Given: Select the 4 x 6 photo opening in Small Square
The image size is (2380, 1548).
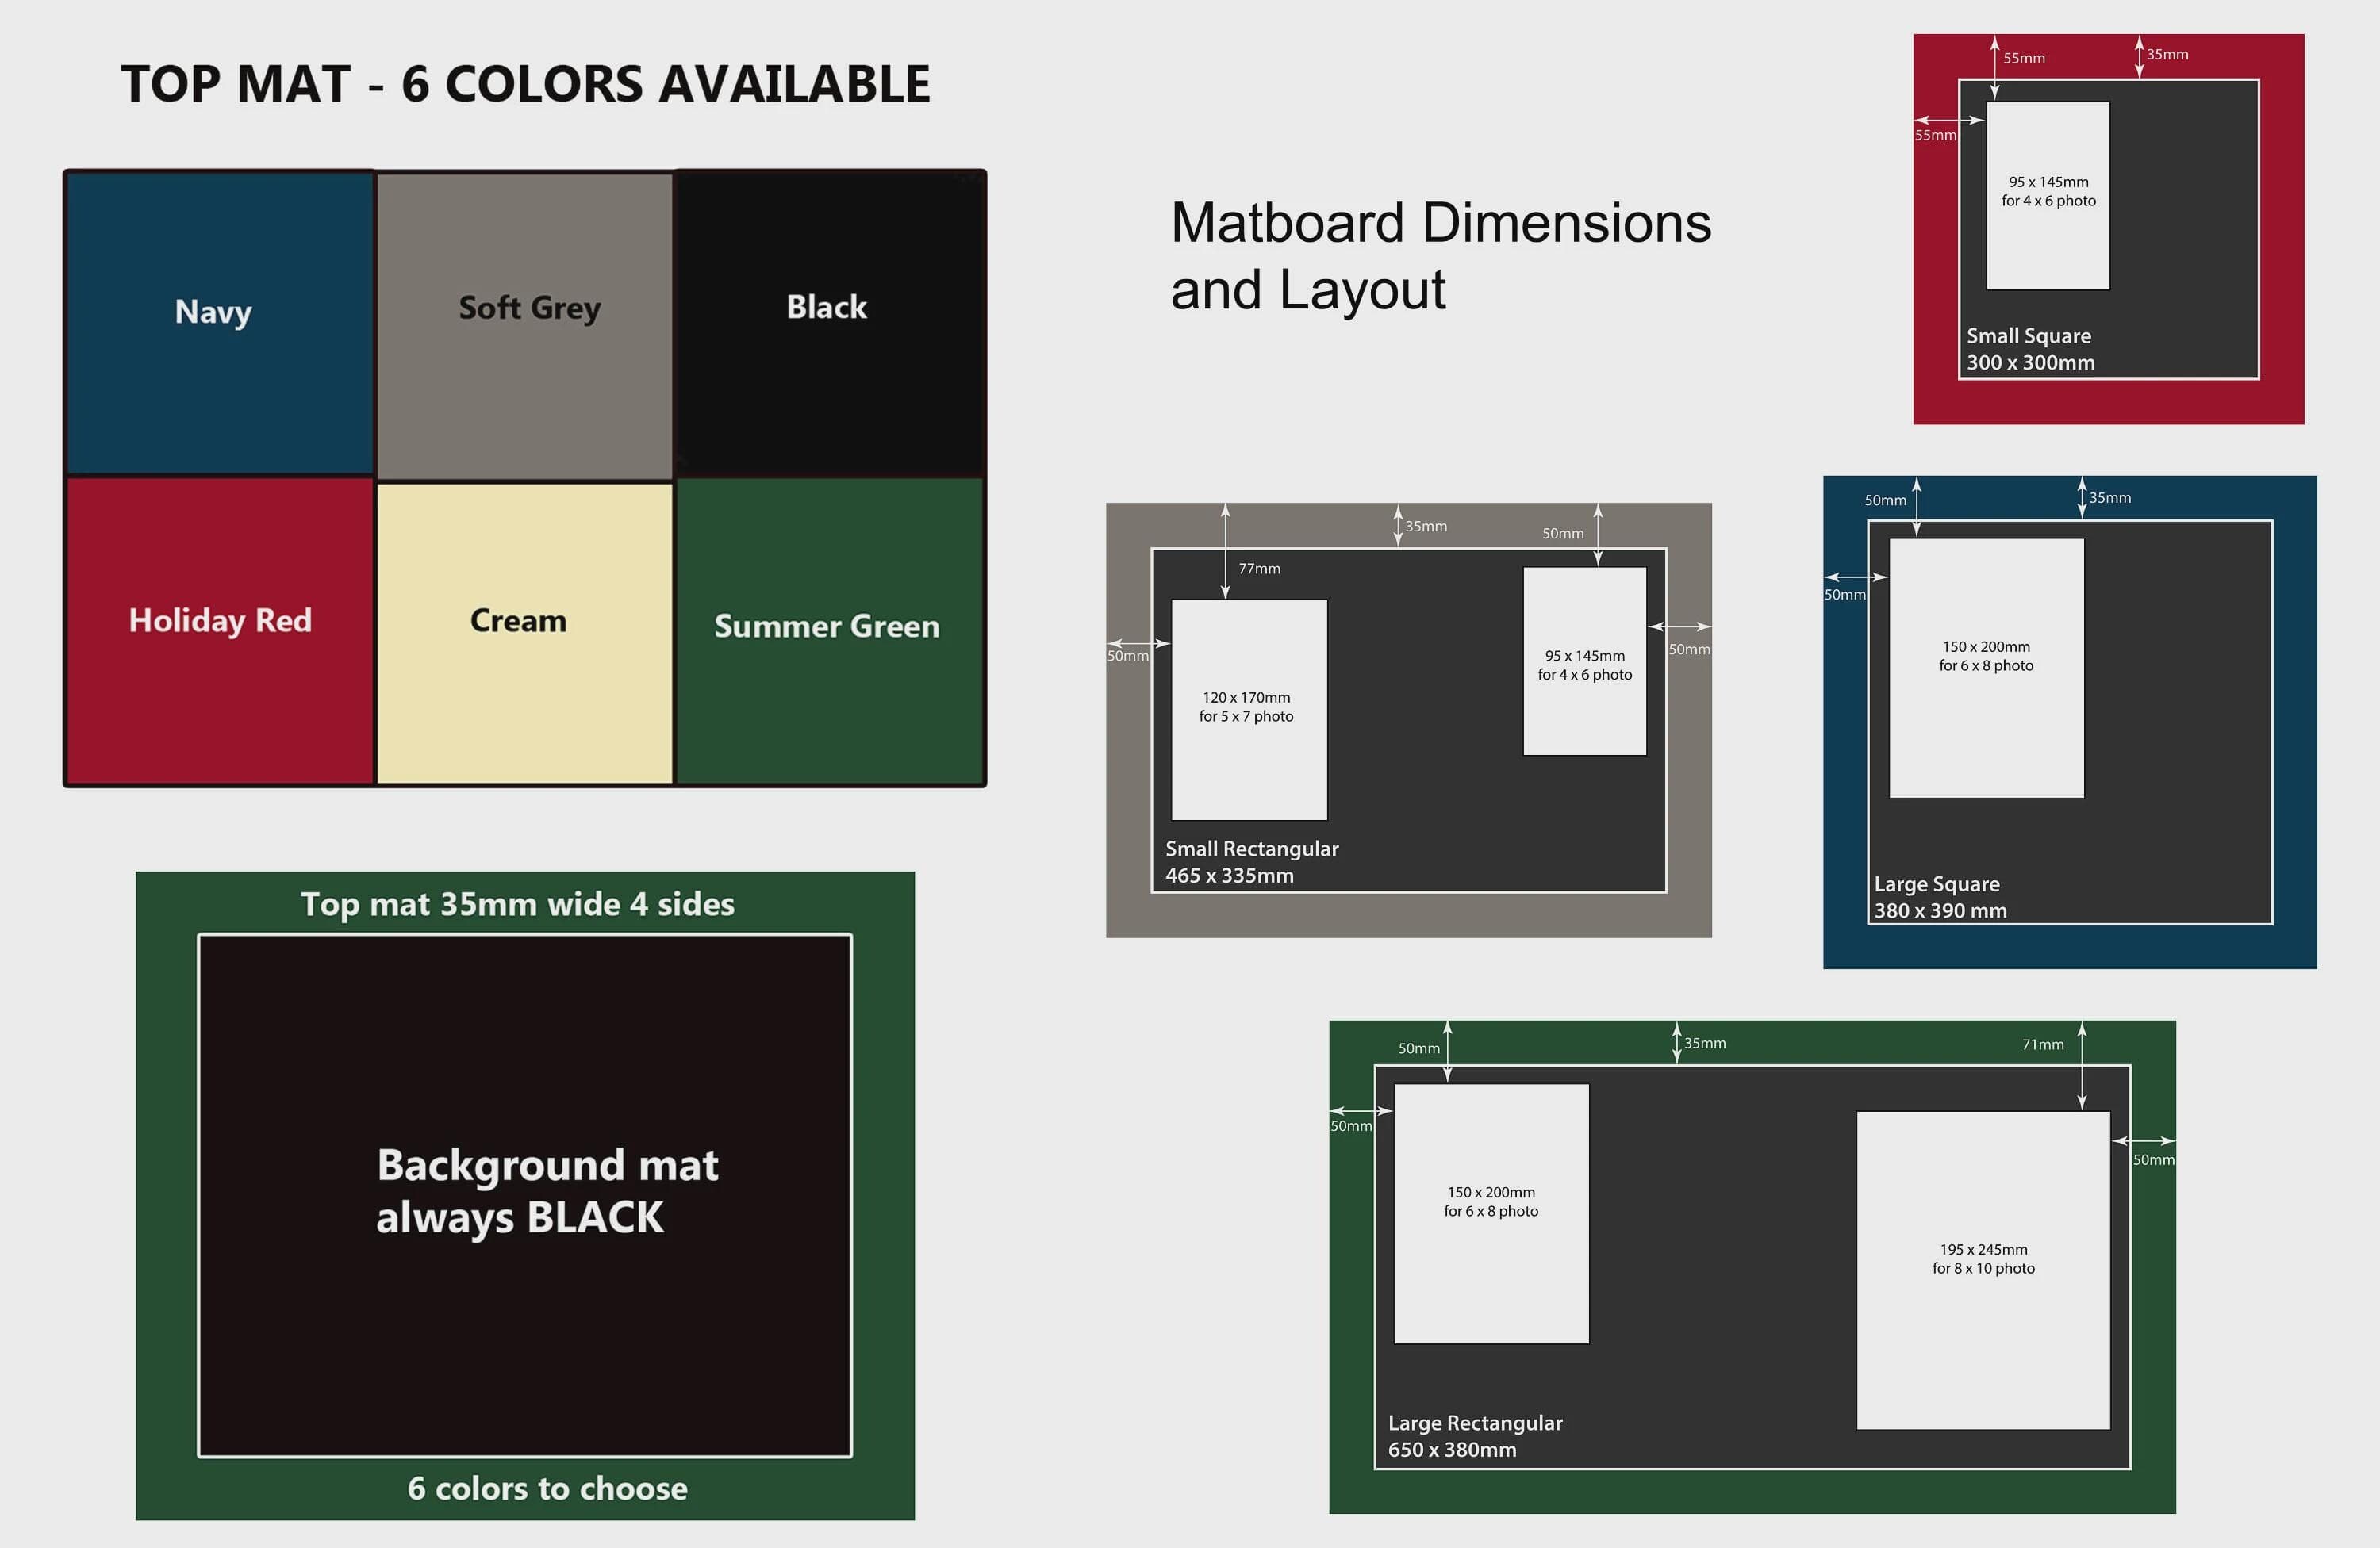Looking at the screenshot, I should click(x=2048, y=196).
